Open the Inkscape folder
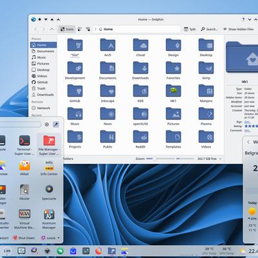Viewport: 258px width, 258px height. (x=108, y=94)
